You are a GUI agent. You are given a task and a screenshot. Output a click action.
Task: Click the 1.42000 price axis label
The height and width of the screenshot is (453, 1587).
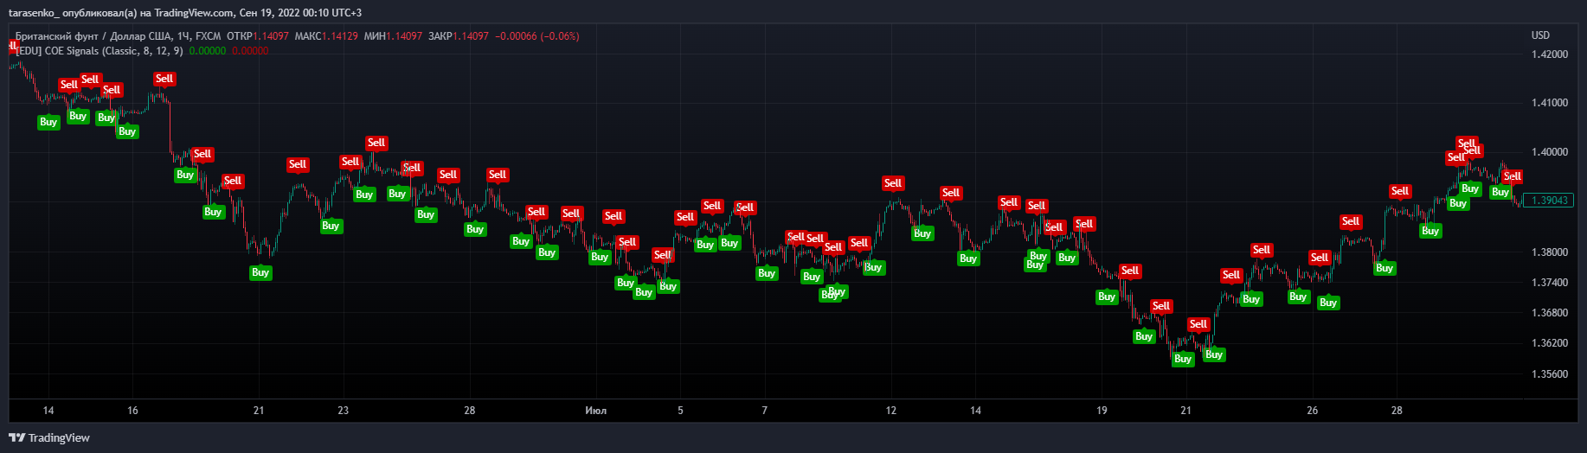pyautogui.click(x=1549, y=54)
